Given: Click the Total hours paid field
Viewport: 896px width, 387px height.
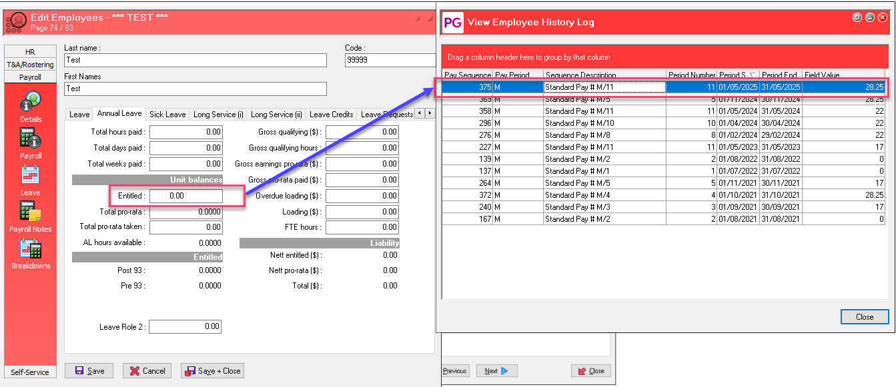Looking at the screenshot, I should coord(186,132).
